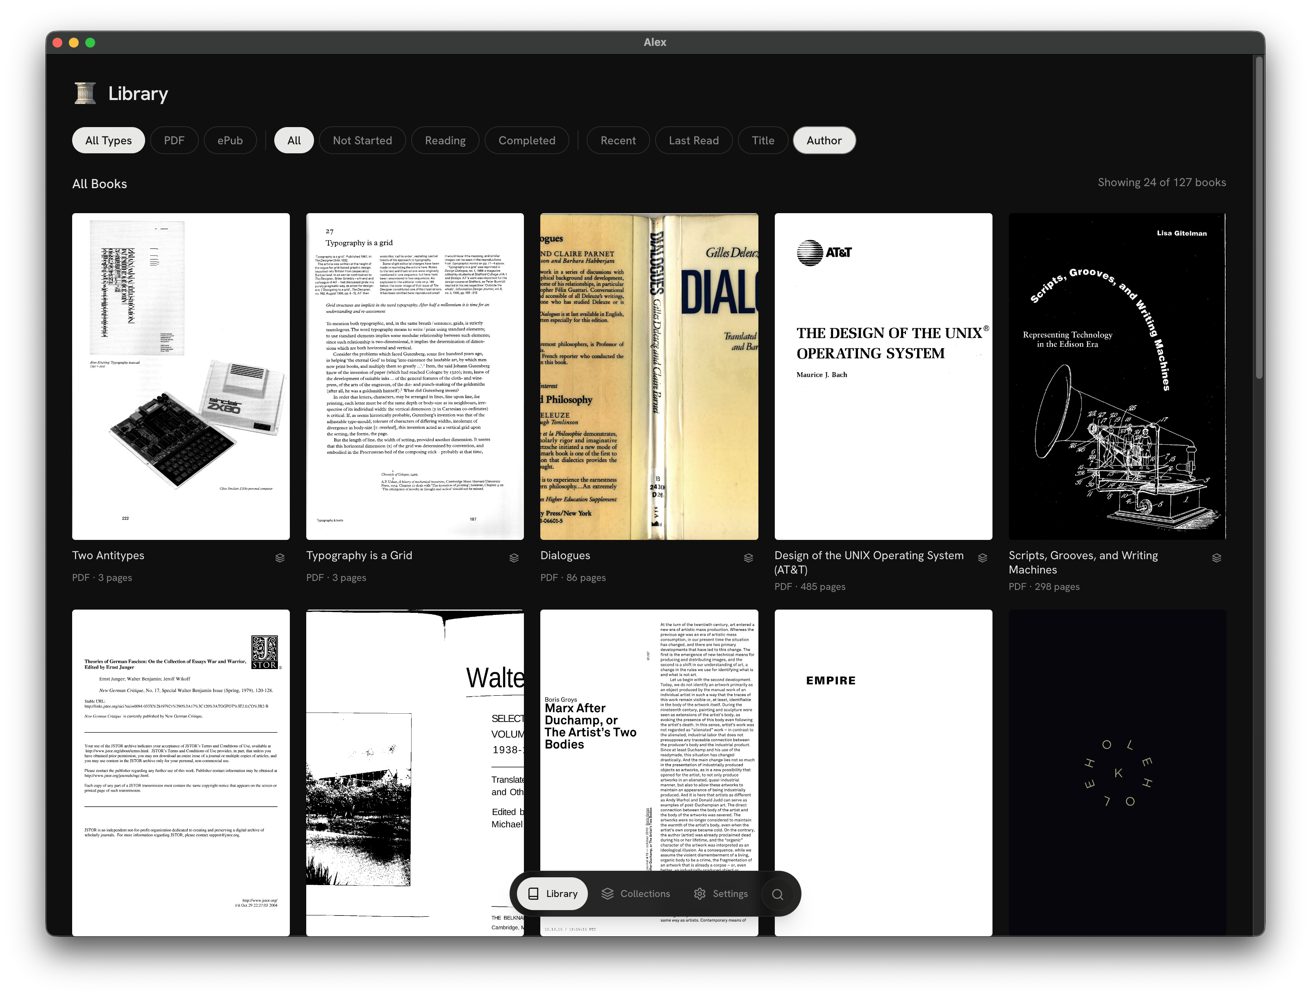Viewport: 1311px width, 997px height.
Task: Toggle the PDF type filter
Action: click(x=175, y=140)
